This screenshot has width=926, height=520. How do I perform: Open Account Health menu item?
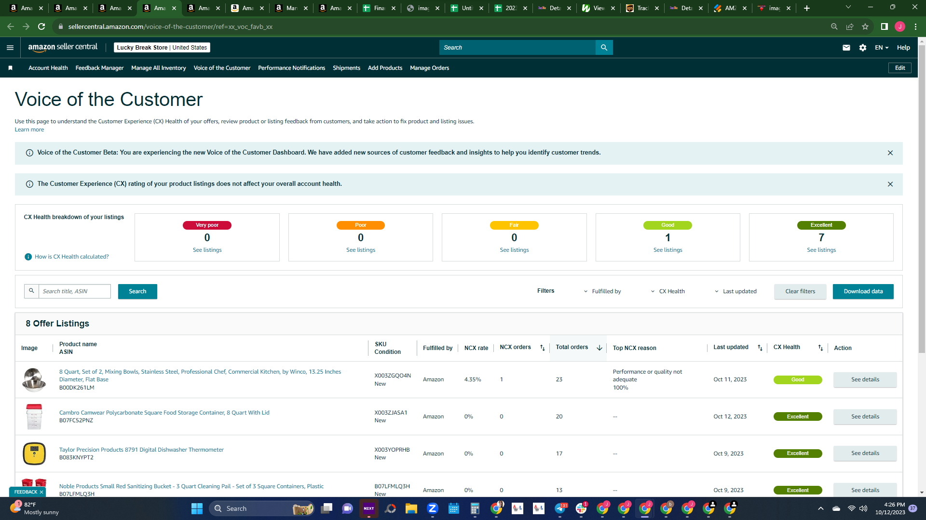(x=48, y=68)
